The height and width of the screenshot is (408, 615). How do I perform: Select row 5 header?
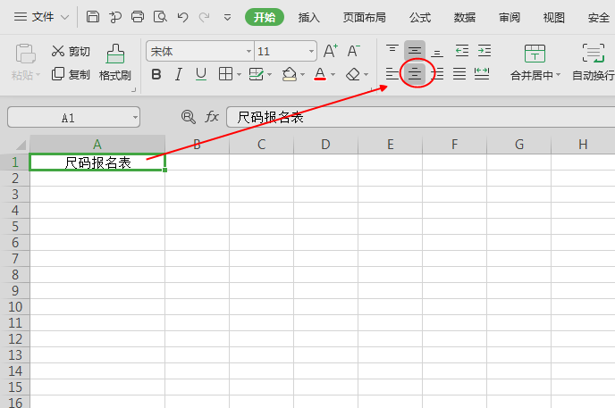click(15, 226)
